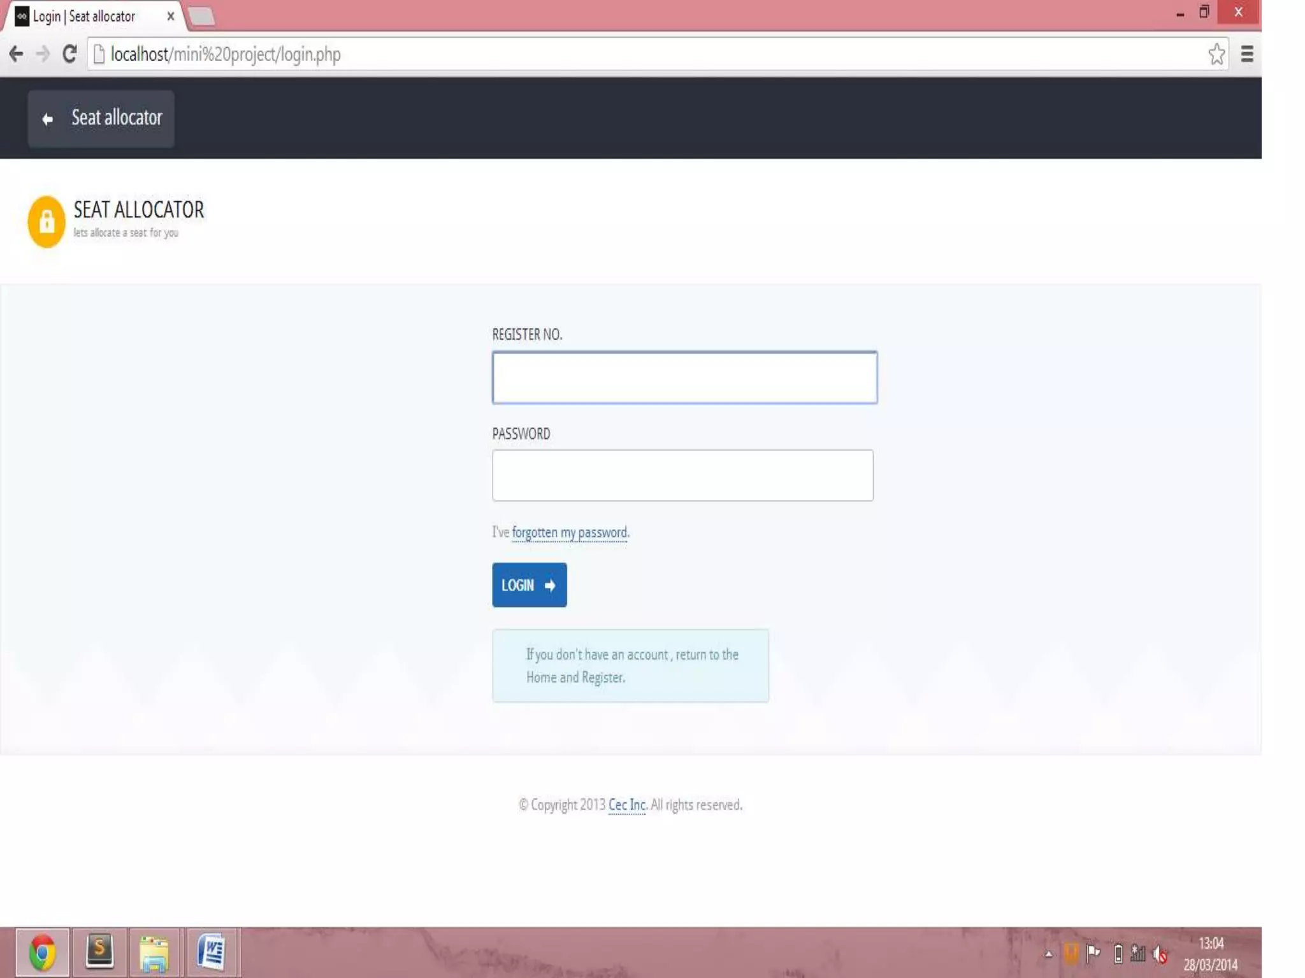1305x978 pixels.
Task: Open a new tab button
Action: coord(202,17)
